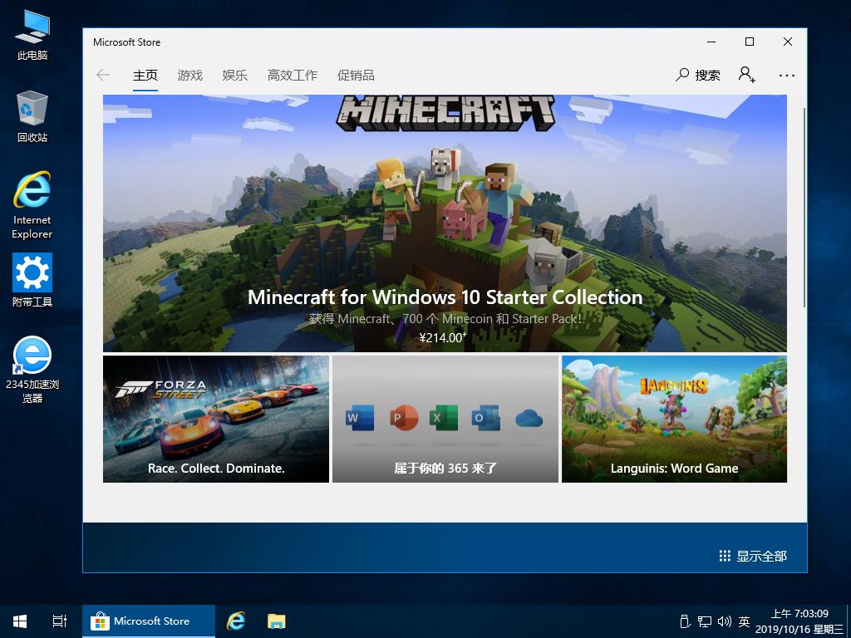The image size is (851, 638).
Task: Maximize the Microsoft Store window
Action: tap(750, 42)
